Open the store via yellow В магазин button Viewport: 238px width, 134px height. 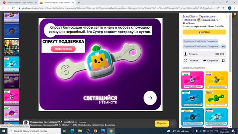pos(204,32)
